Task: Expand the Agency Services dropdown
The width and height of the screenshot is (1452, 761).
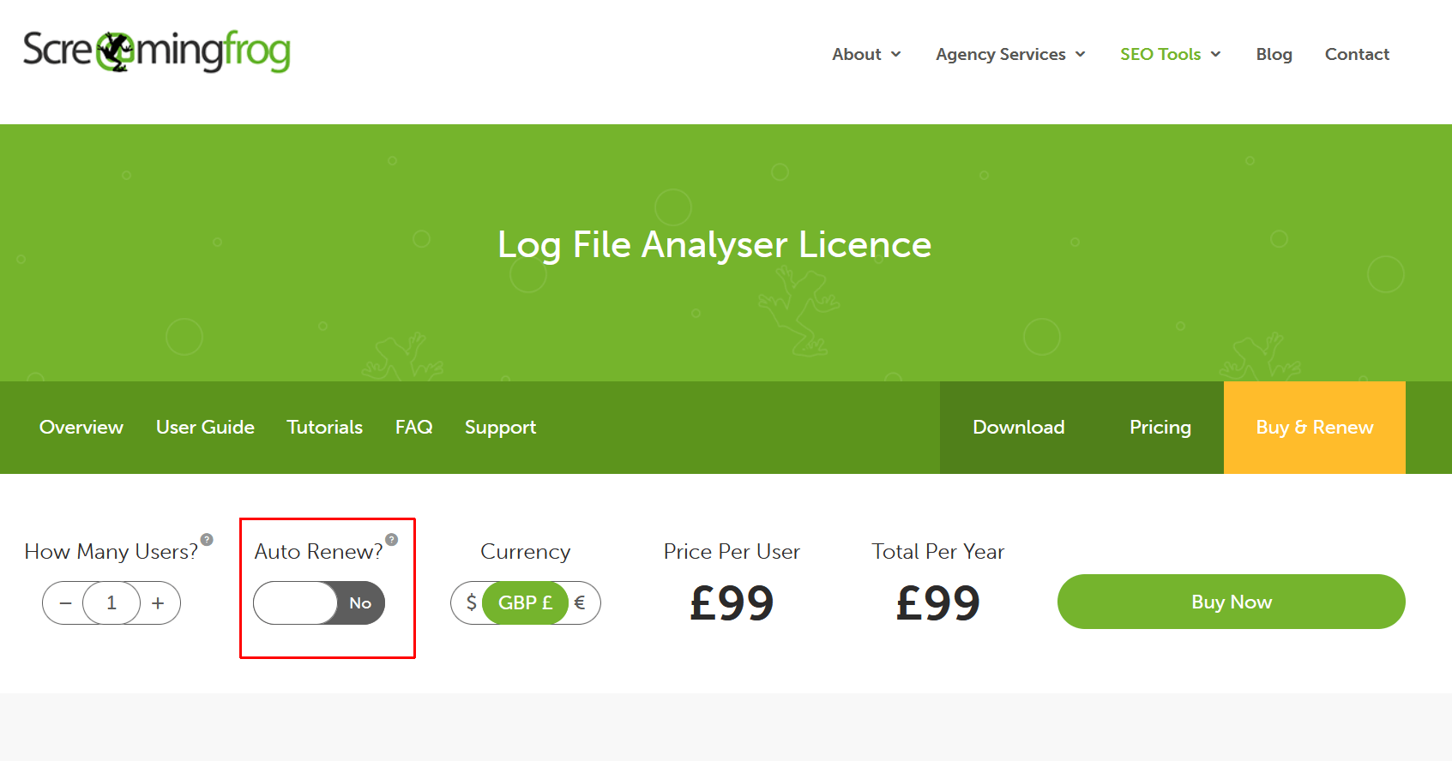Action: pos(1010,54)
